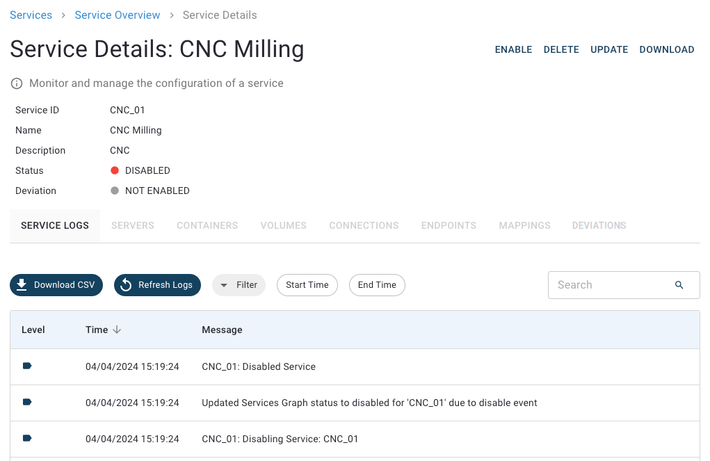Pick a Start Time for logs
The image size is (710, 461).
pos(307,285)
